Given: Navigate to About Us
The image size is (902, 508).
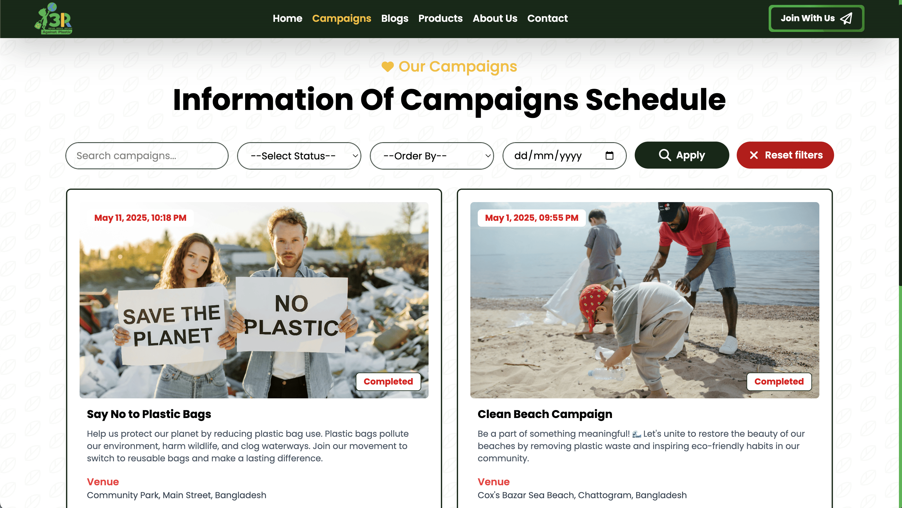Looking at the screenshot, I should tap(495, 18).
